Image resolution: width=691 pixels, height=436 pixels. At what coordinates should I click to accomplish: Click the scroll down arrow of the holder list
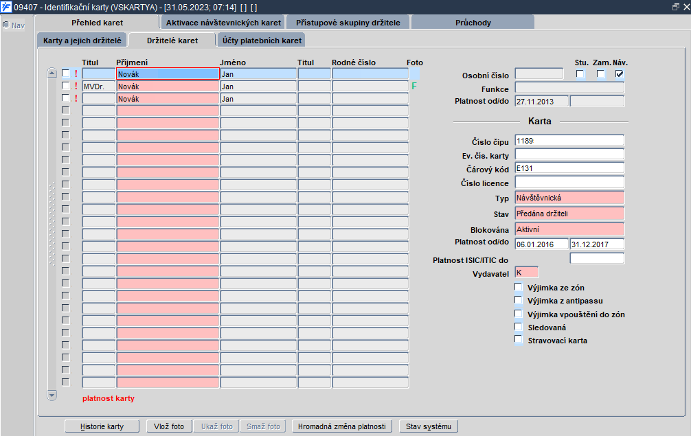pyautogui.click(x=52, y=395)
